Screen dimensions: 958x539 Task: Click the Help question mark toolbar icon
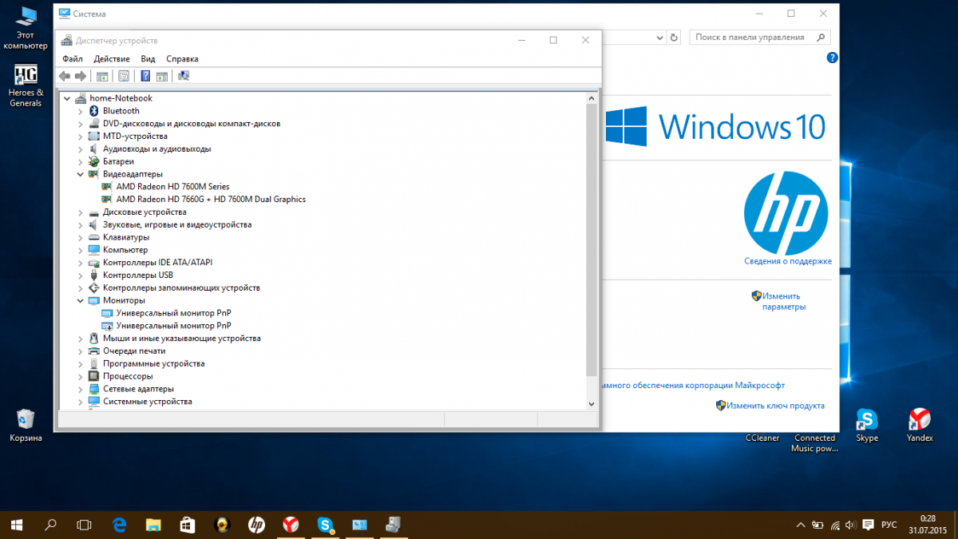(145, 76)
